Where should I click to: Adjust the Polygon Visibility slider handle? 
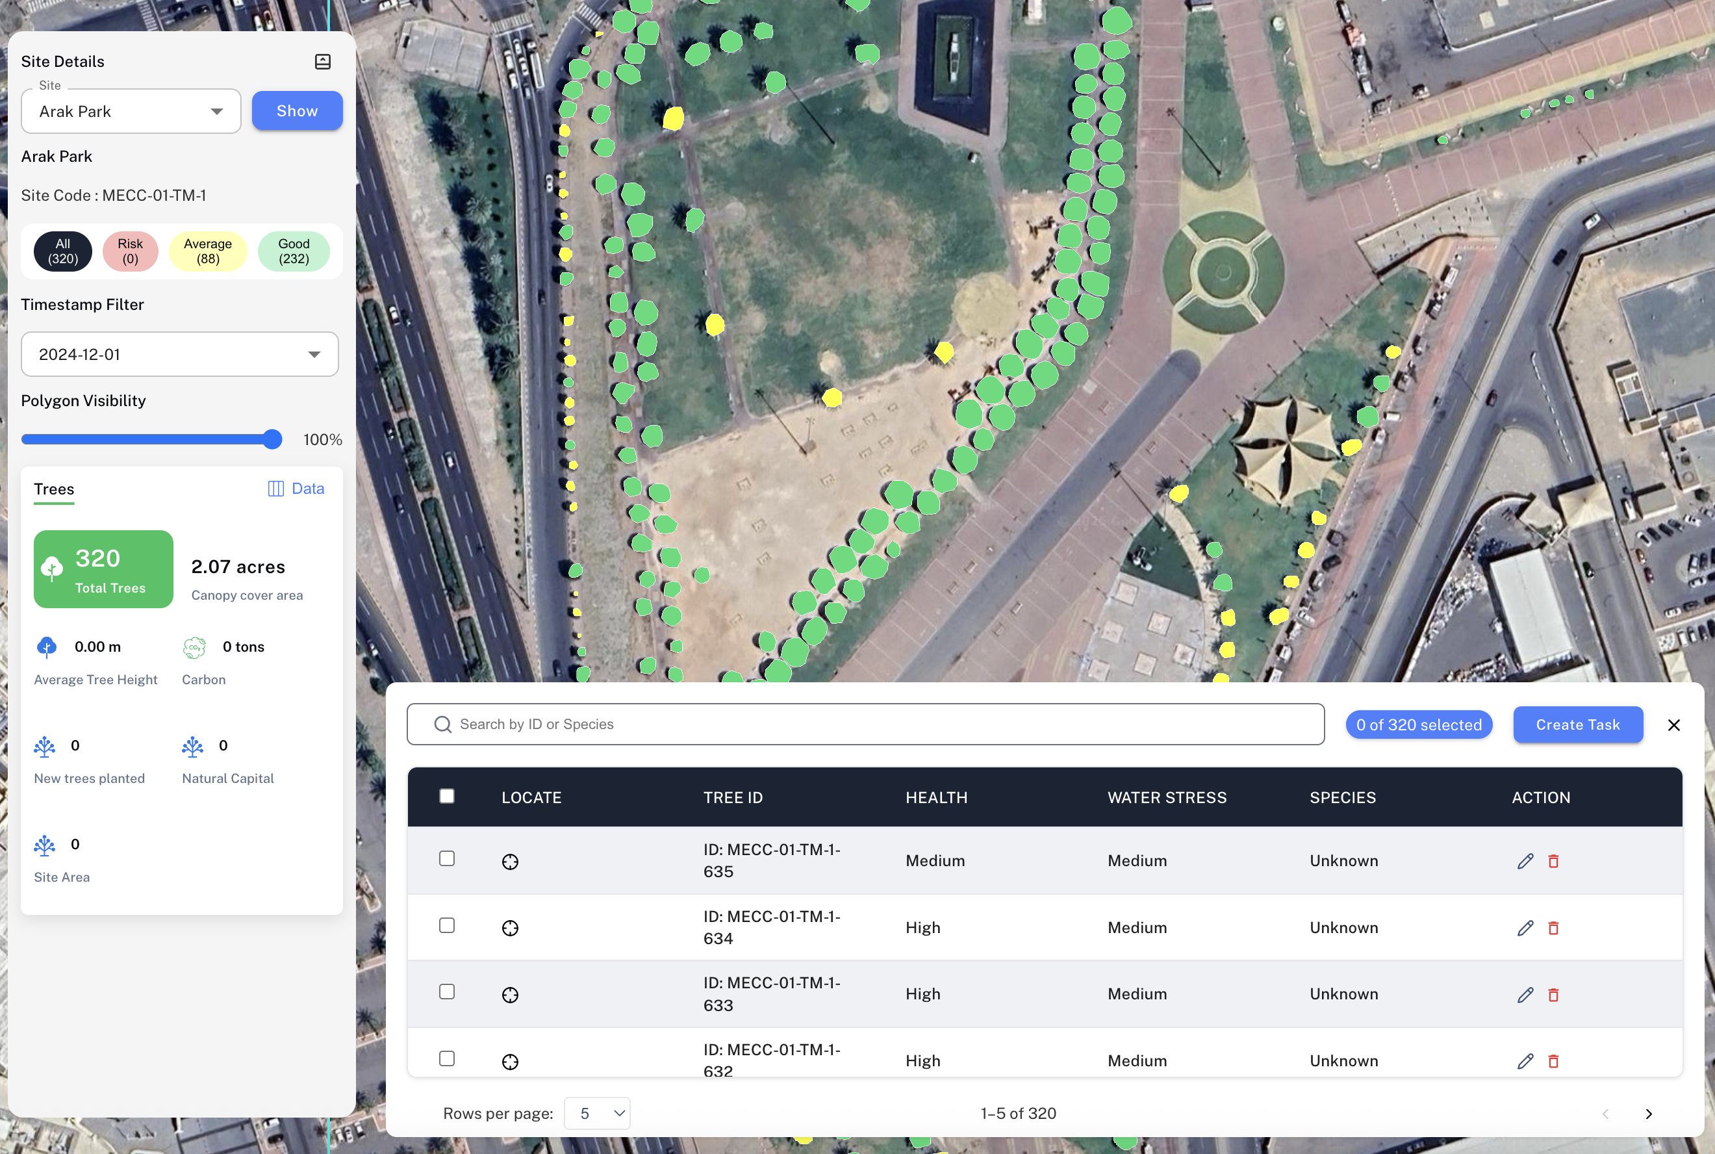[272, 439]
